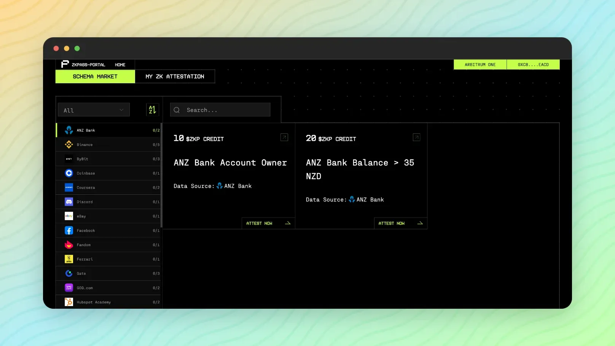Click arrow icon beside Account Owner Attest Now
Image resolution: width=615 pixels, height=346 pixels.
click(288, 223)
